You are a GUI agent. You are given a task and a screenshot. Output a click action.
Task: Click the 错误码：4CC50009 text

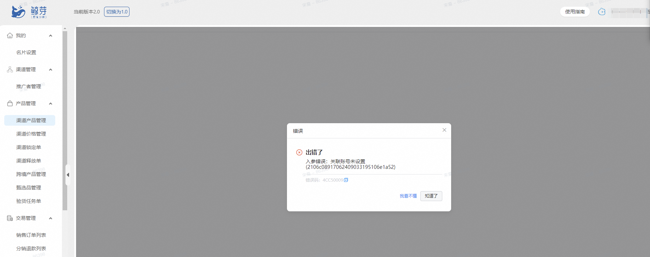tap(324, 180)
